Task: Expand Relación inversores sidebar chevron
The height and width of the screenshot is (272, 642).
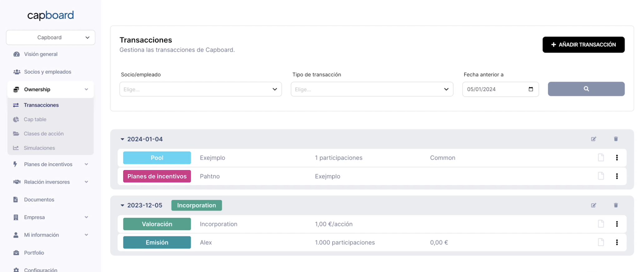Action: point(86,182)
